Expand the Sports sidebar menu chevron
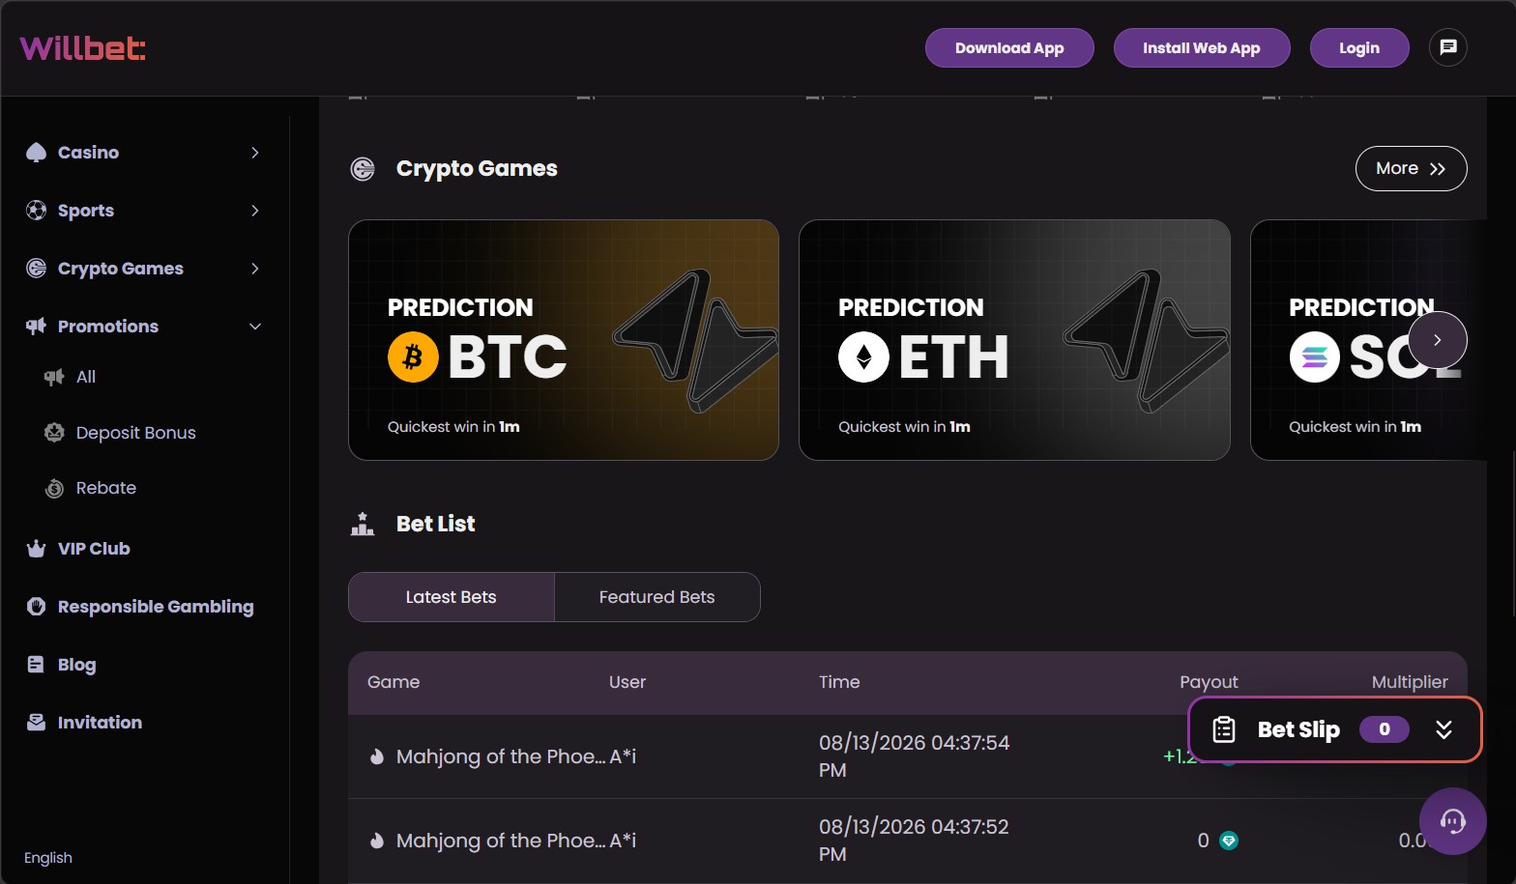Viewport: 1516px width, 884px height. [x=255, y=211]
